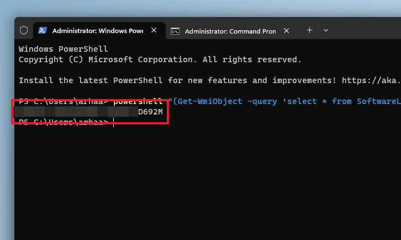This screenshot has height=240, width=401.
Task: Click the blinking prompt cursor line
Action: point(66,122)
